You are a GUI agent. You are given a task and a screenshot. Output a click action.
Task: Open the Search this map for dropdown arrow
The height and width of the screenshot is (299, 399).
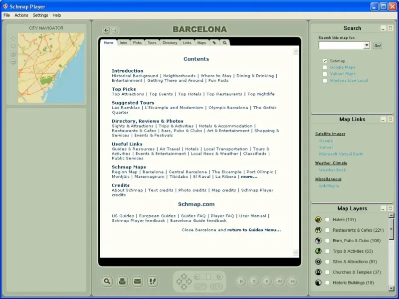(367, 45)
